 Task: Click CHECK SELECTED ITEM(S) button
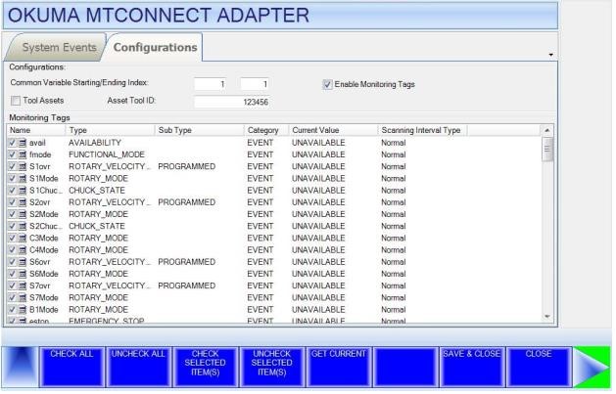[205, 368]
